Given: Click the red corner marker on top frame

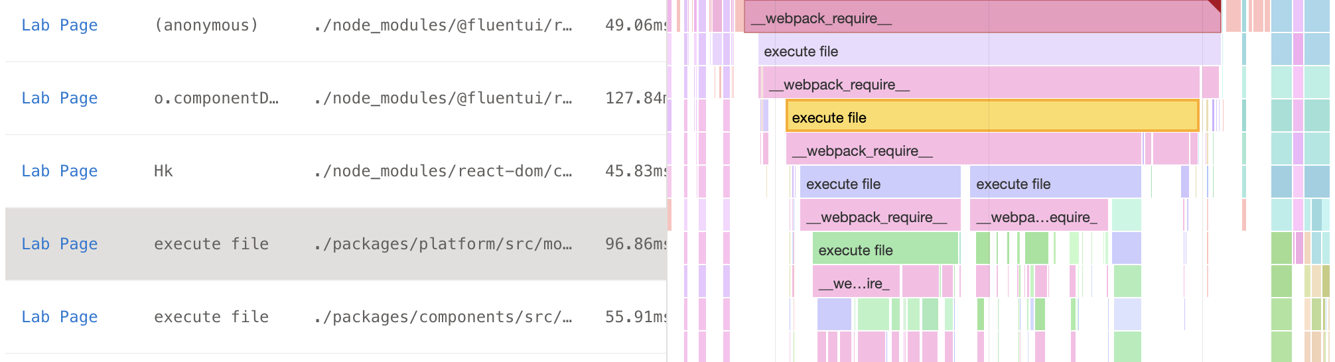Looking at the screenshot, I should coord(1215,5).
